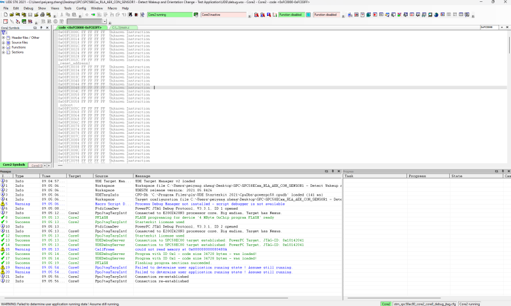The width and height of the screenshot is (511, 306).
Task: Float the Progress panel window
Action: coord(496,171)
